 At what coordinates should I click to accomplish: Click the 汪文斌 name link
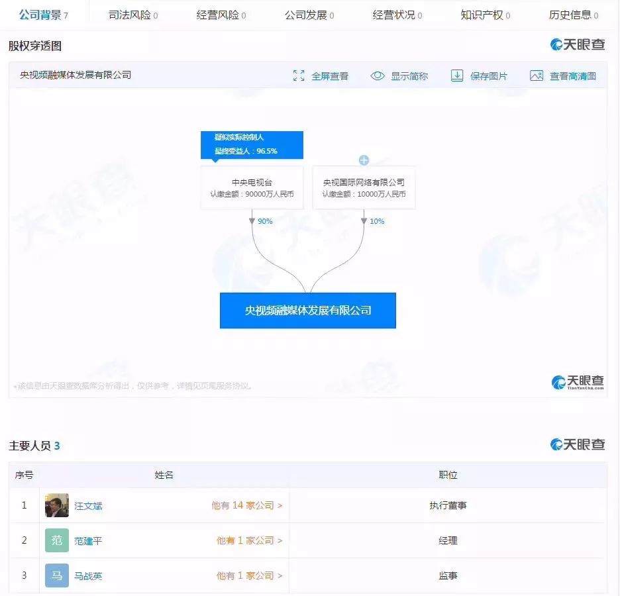89,505
